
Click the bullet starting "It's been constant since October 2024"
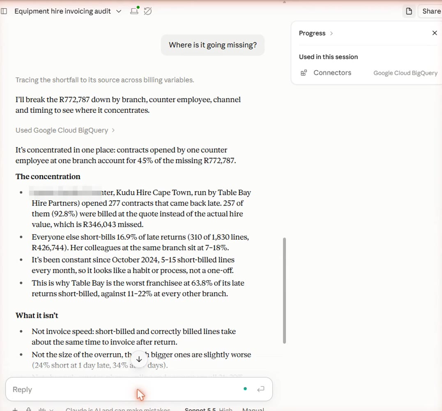(133, 265)
